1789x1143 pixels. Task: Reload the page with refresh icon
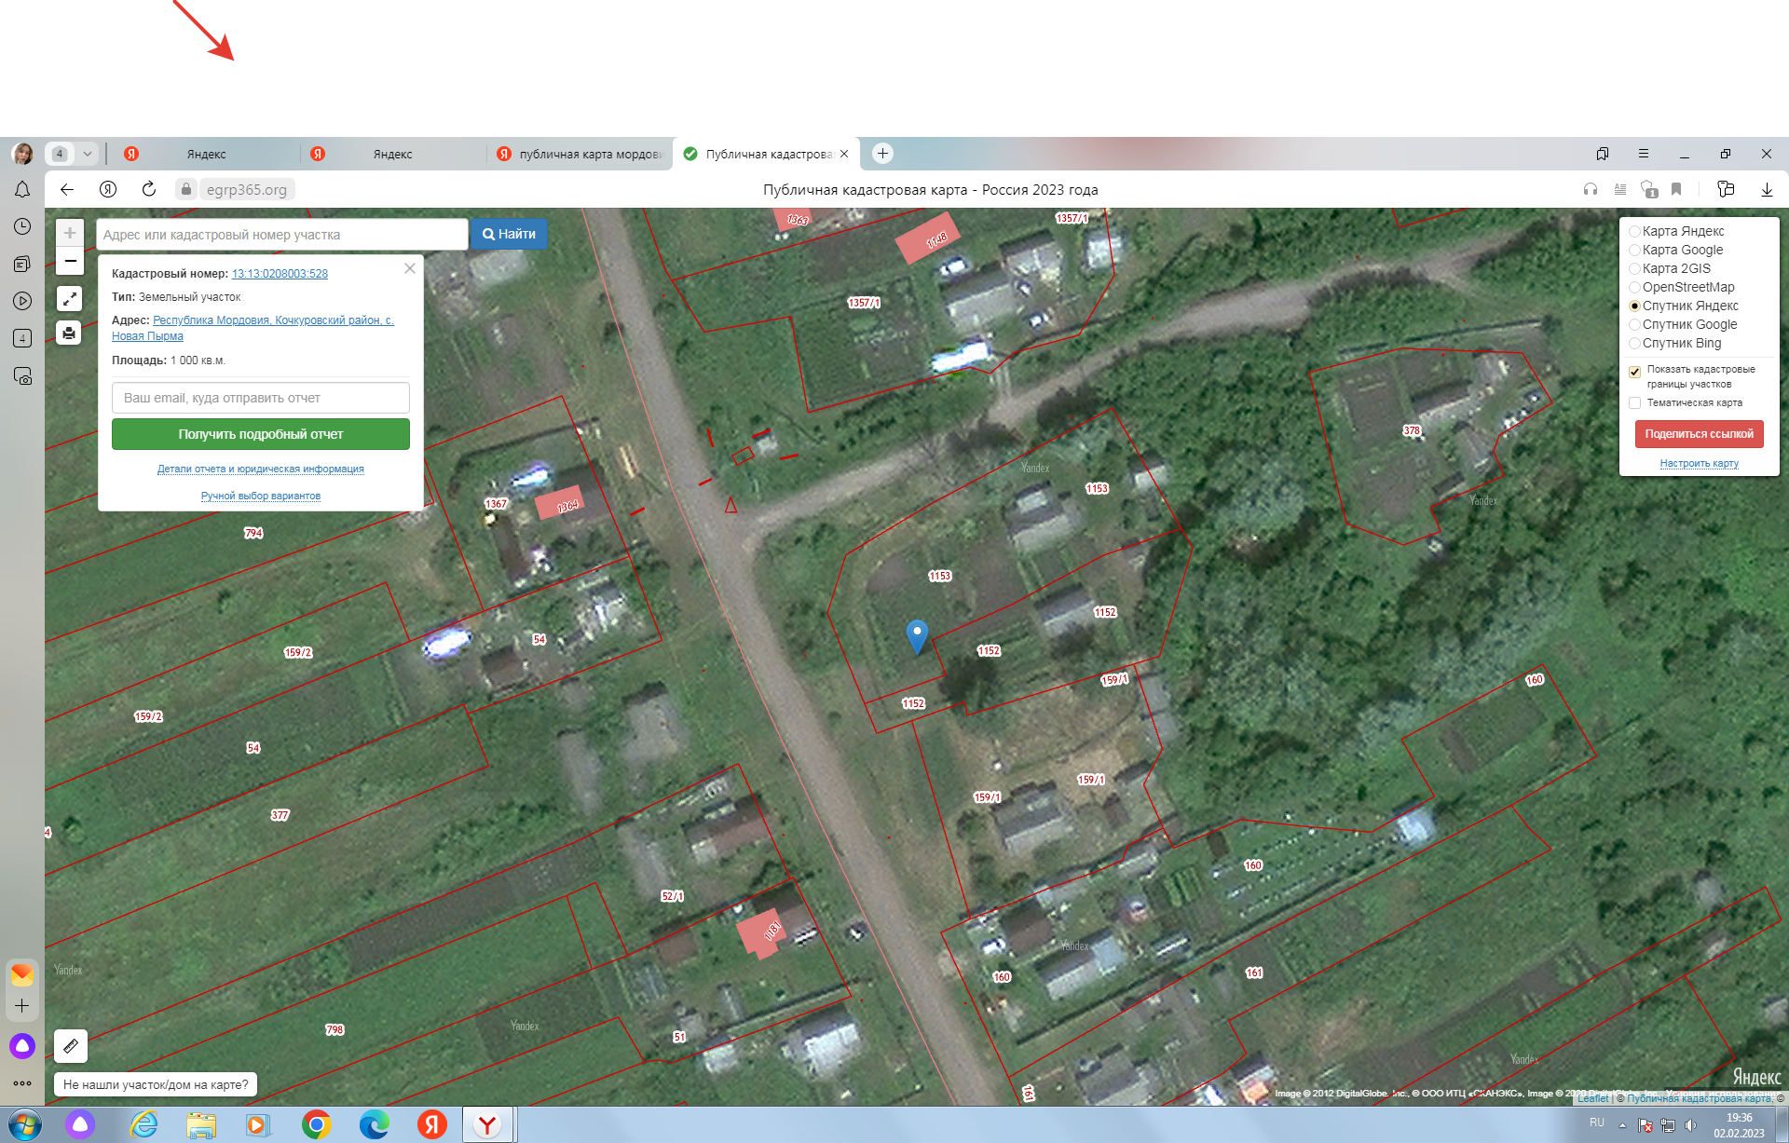(149, 189)
